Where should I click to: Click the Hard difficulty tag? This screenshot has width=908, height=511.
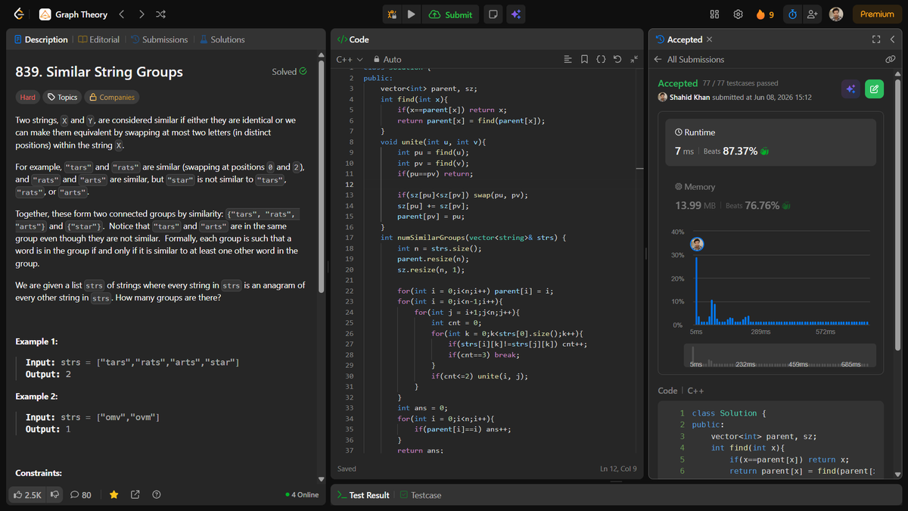[28, 97]
